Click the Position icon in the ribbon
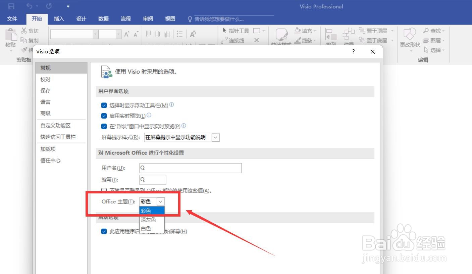 (x=349, y=35)
